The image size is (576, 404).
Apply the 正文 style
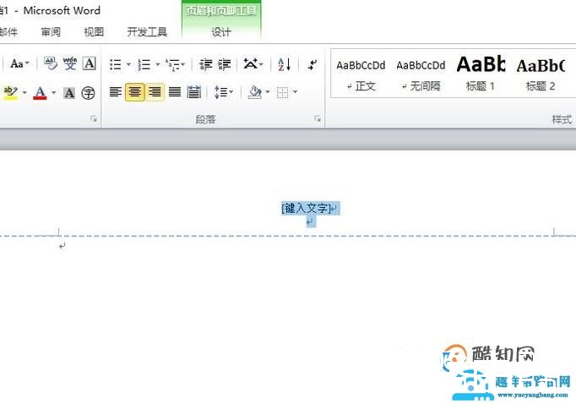click(x=361, y=75)
